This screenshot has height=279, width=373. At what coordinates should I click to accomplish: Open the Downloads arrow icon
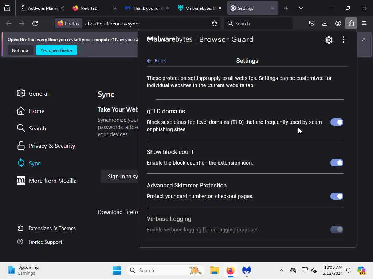tap(325, 23)
